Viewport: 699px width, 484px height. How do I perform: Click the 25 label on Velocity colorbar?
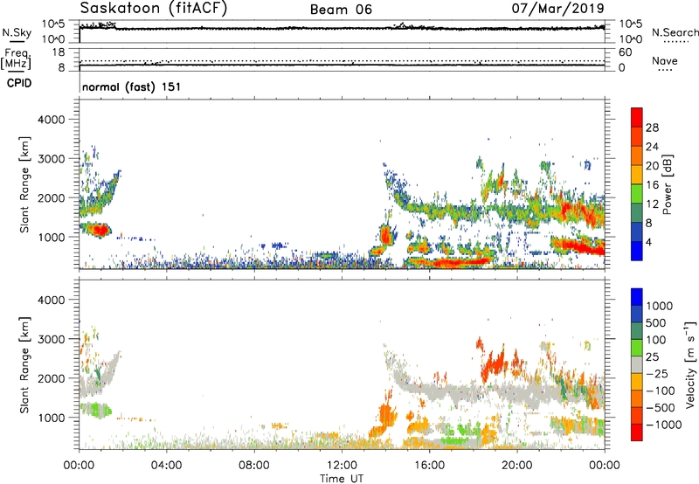[652, 356]
